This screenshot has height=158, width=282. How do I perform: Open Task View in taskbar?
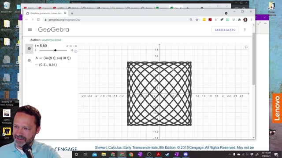pyautogui.click(x=85, y=154)
